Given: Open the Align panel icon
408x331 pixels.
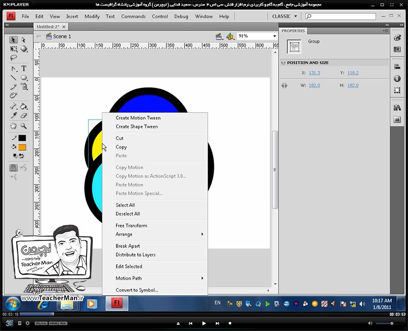Looking at the screenshot, I should point(397,67).
